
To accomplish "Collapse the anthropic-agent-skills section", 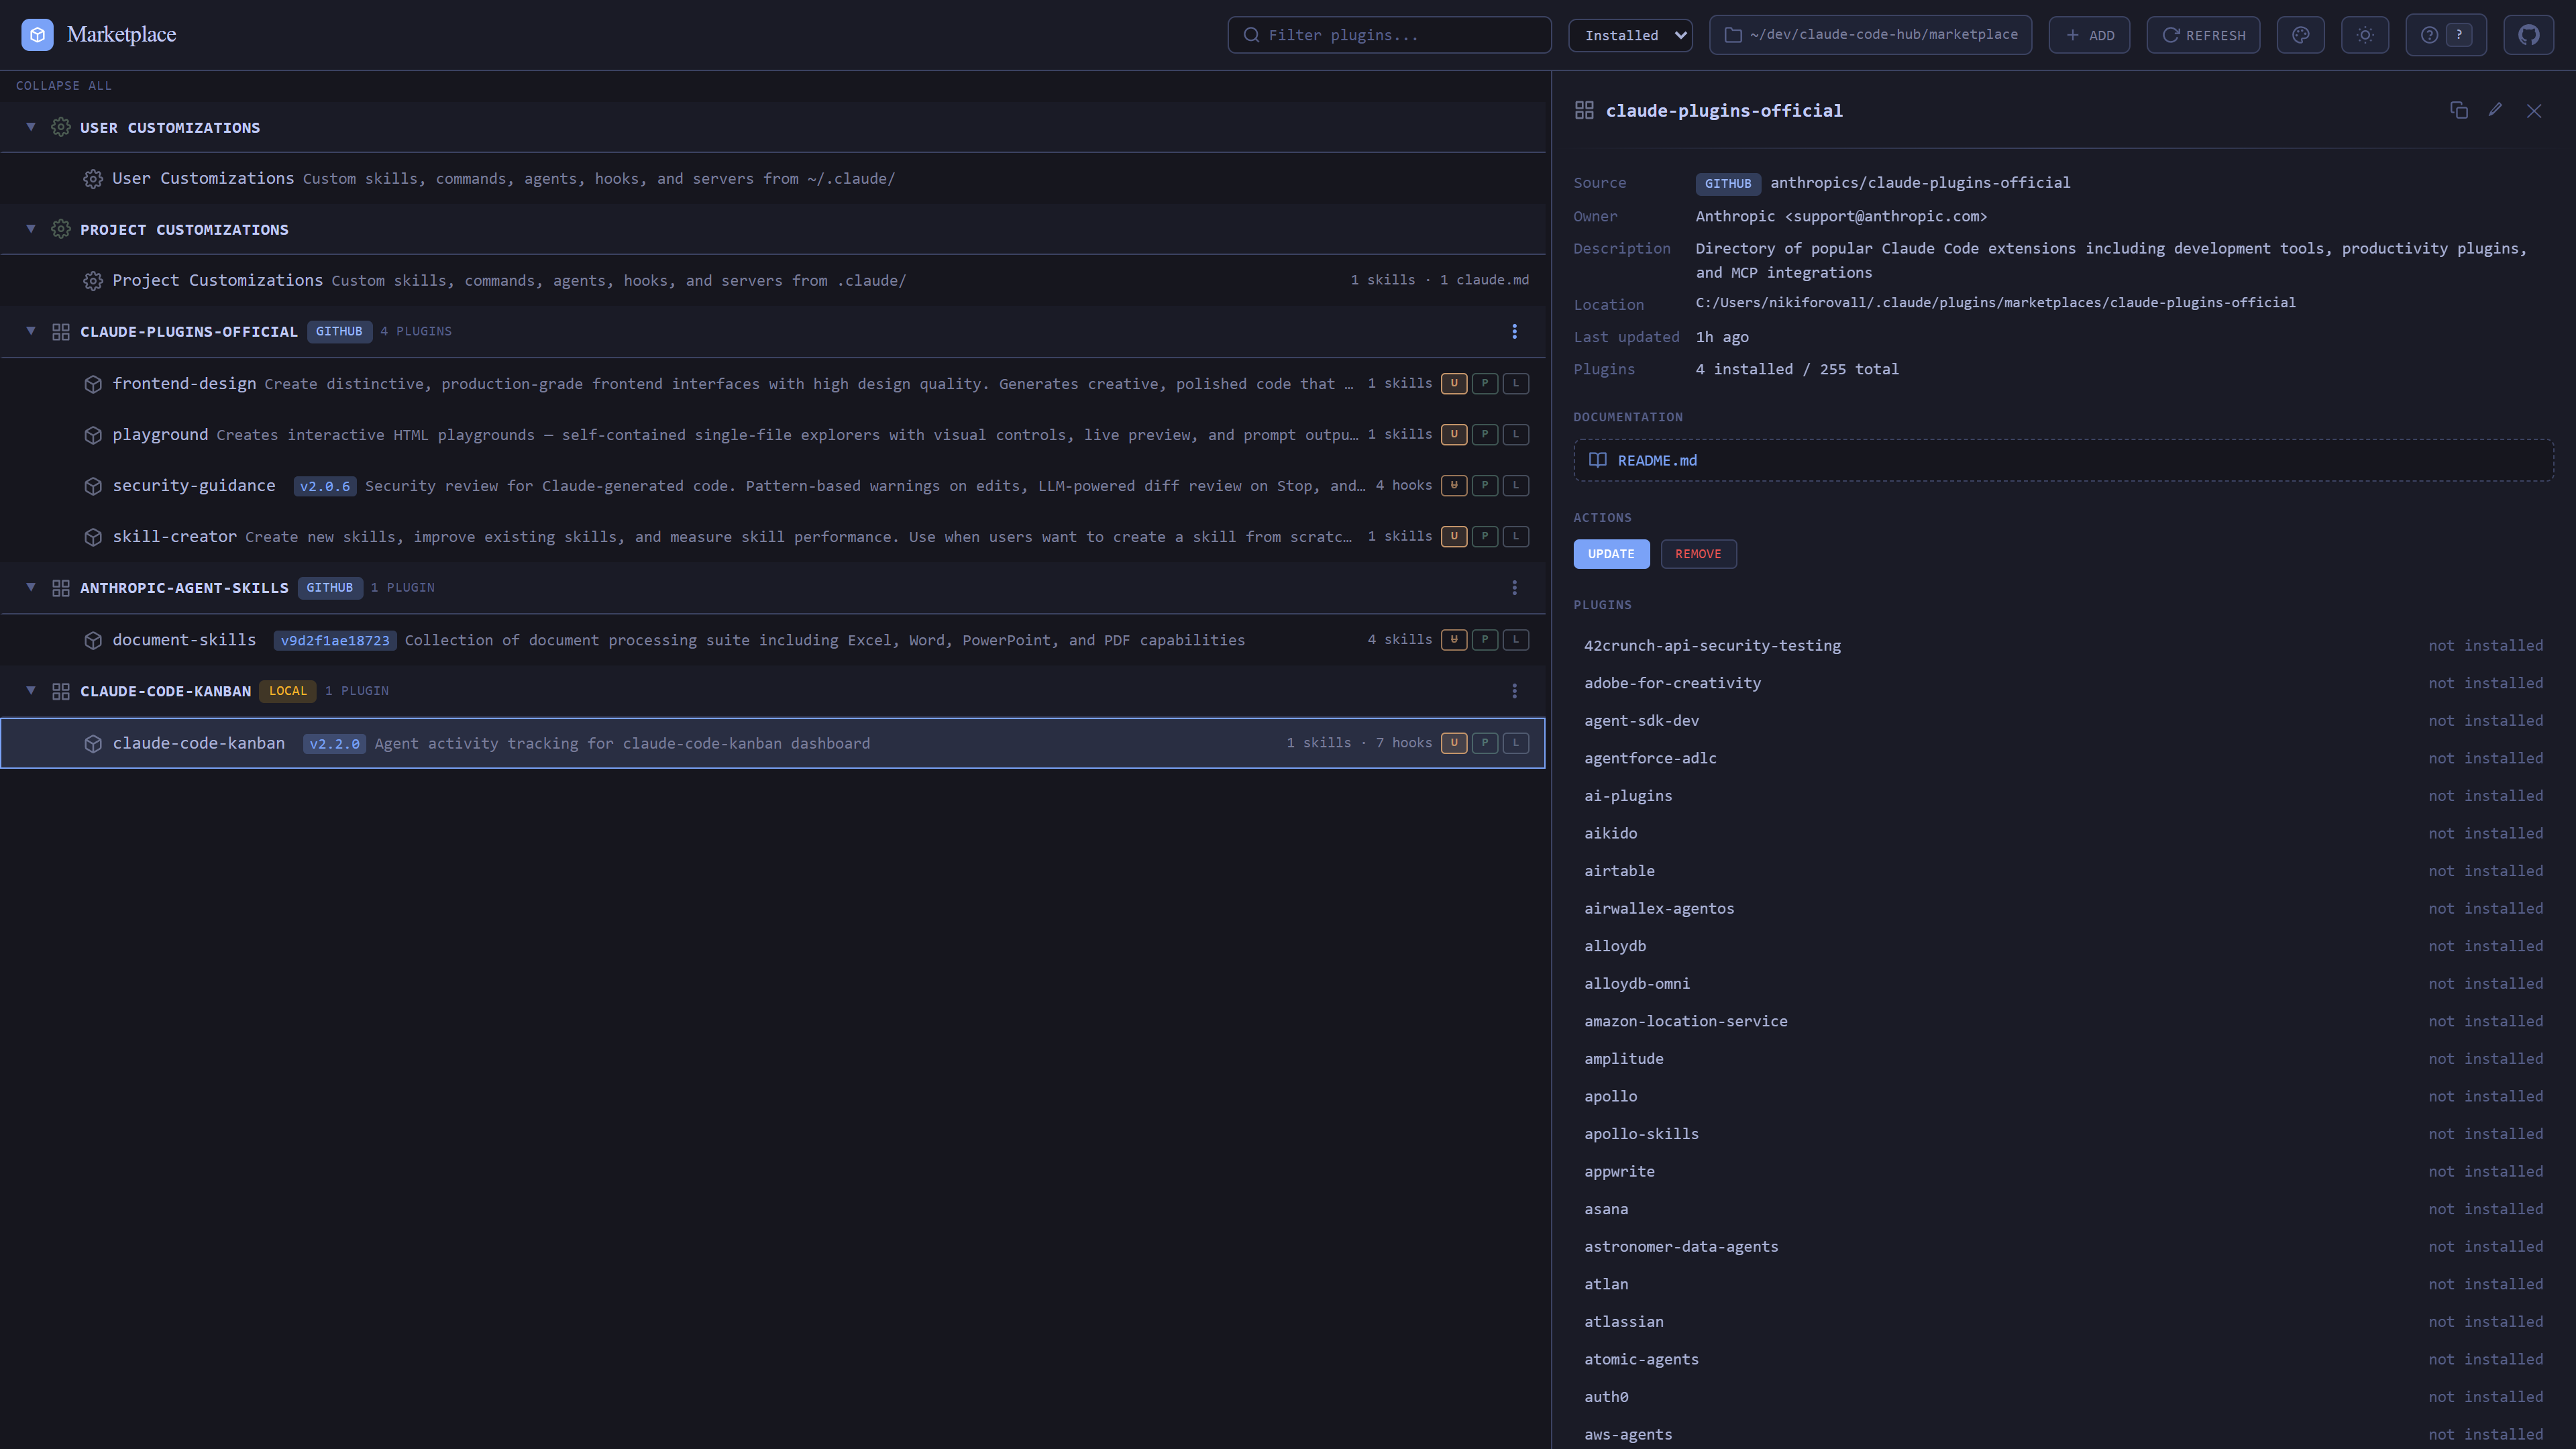I will [31, 587].
